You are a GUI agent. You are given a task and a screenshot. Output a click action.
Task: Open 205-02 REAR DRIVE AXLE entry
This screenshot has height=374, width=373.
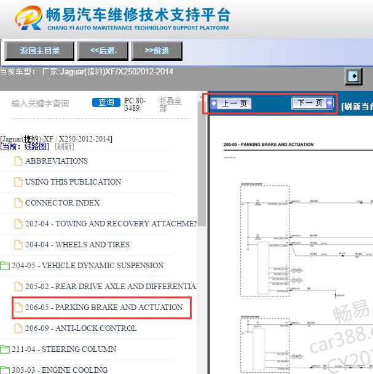point(111,286)
